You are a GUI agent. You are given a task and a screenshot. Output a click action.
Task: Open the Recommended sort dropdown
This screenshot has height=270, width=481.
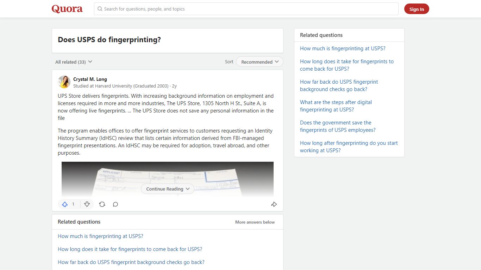(x=260, y=62)
